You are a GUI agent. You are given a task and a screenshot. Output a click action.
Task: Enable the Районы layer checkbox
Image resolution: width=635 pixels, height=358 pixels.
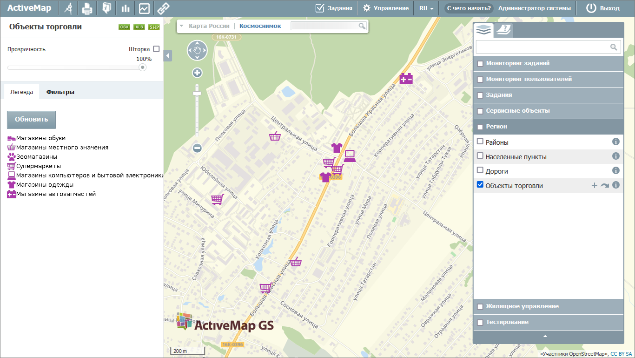coord(480,142)
